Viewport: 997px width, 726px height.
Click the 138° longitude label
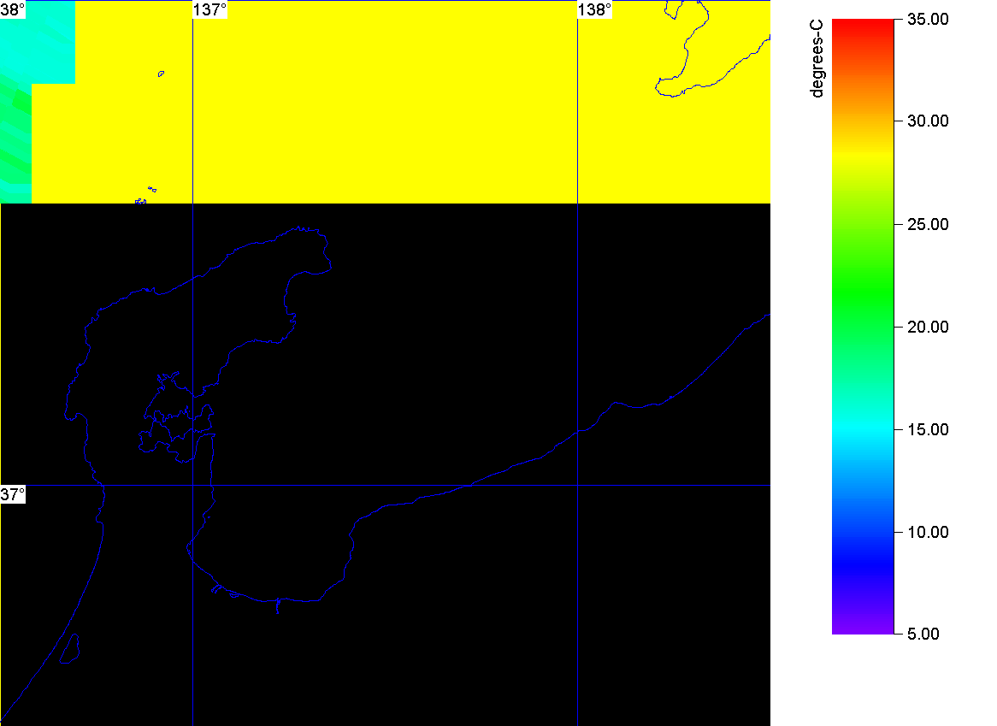pos(595,9)
